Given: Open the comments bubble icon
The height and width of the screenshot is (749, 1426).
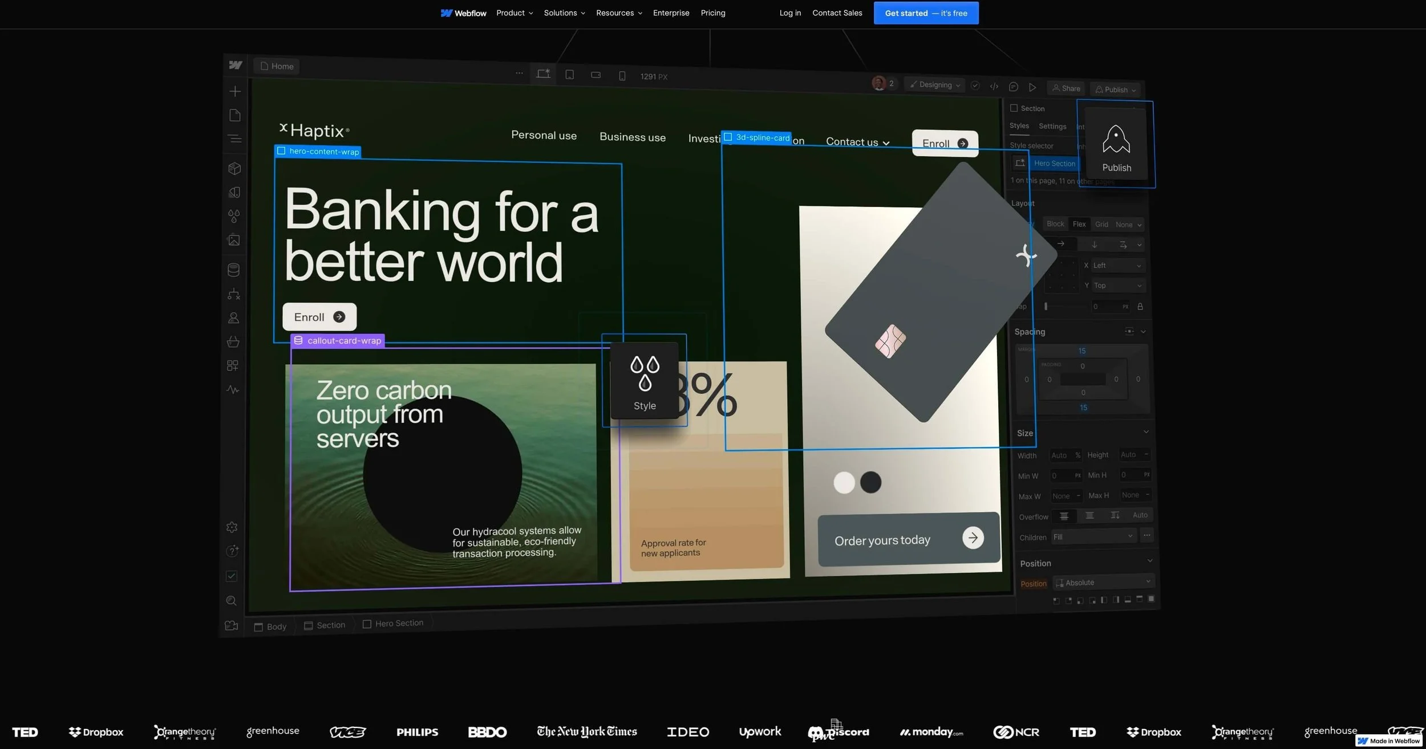Looking at the screenshot, I should click(x=1013, y=87).
